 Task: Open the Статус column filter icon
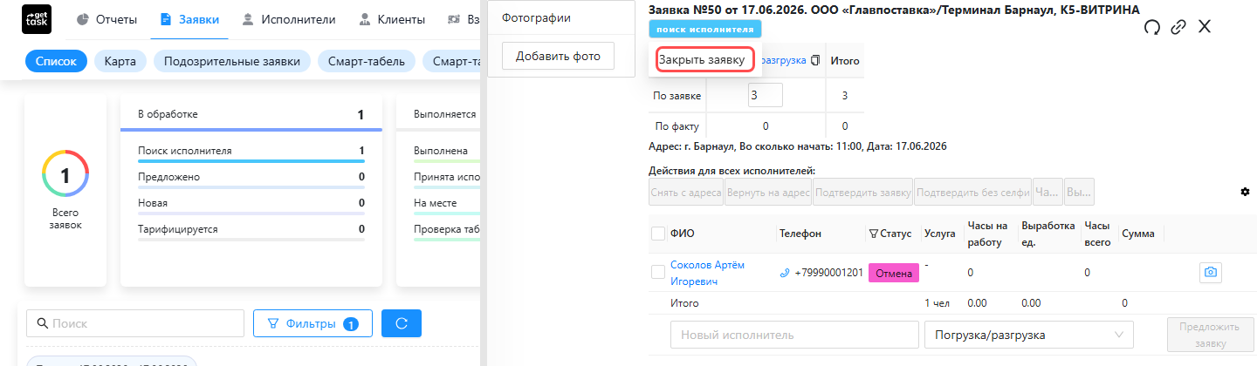[x=873, y=234]
